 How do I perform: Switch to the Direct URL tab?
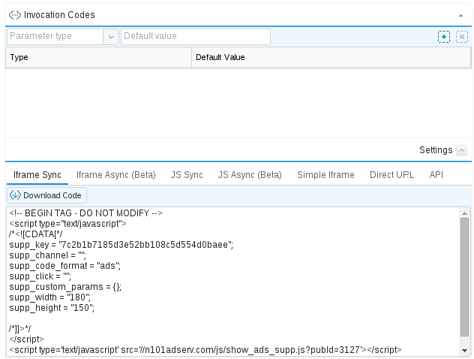pyautogui.click(x=391, y=175)
